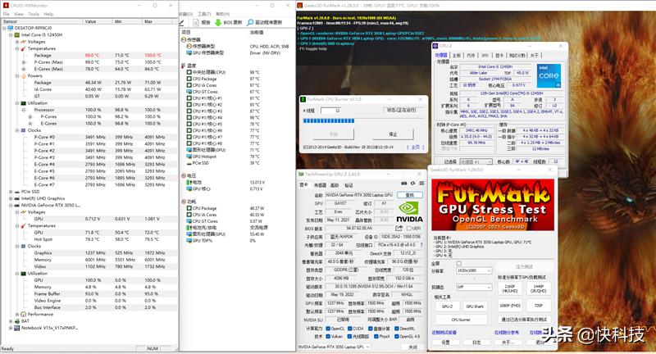Image resolution: width=656 pixels, height=354 pixels.
Task: Click the Performance gauge icon in GPU tree
Action: pyautogui.click(x=24, y=314)
